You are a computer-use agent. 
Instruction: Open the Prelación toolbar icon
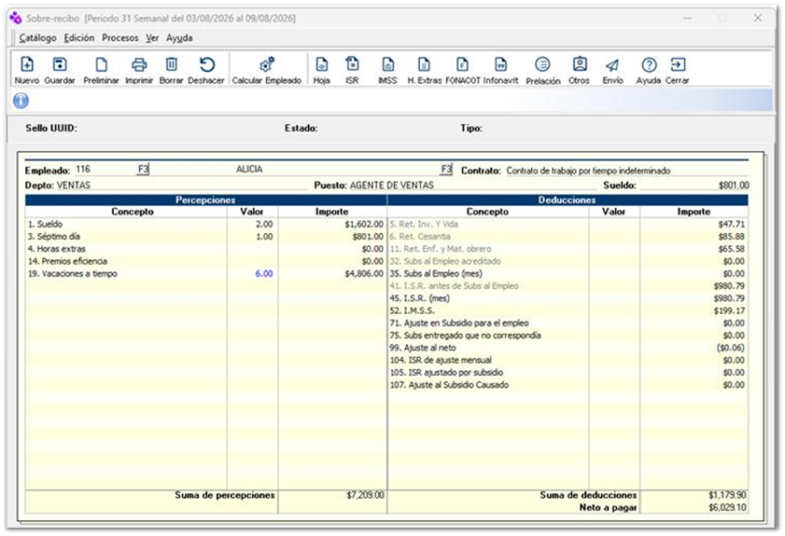pyautogui.click(x=542, y=64)
